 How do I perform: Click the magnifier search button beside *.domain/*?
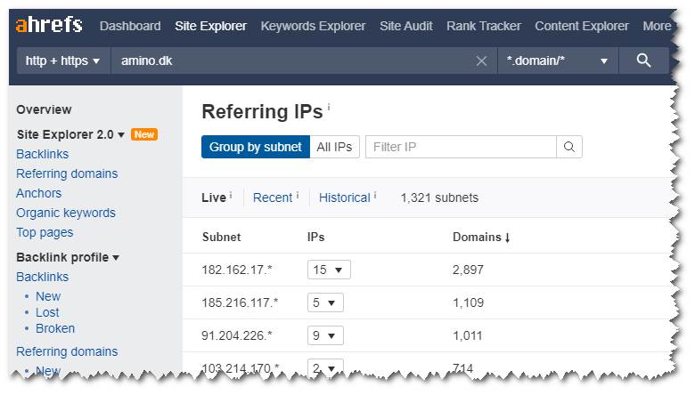pos(644,60)
